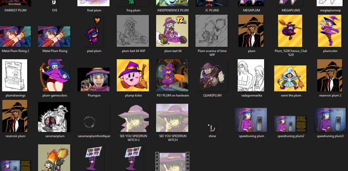Select the 'YOU CAN DO IT!' sign thumbnail

tap(93, 158)
